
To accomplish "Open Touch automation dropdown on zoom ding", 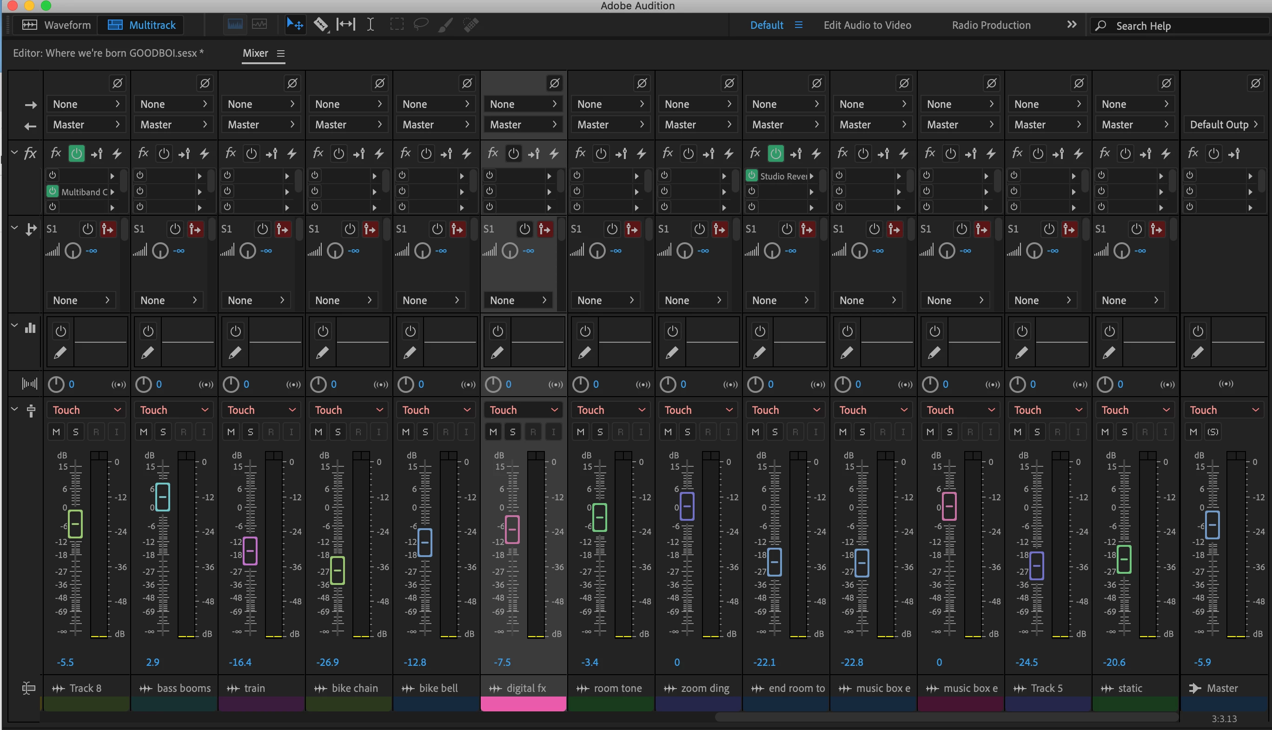I will [698, 410].
